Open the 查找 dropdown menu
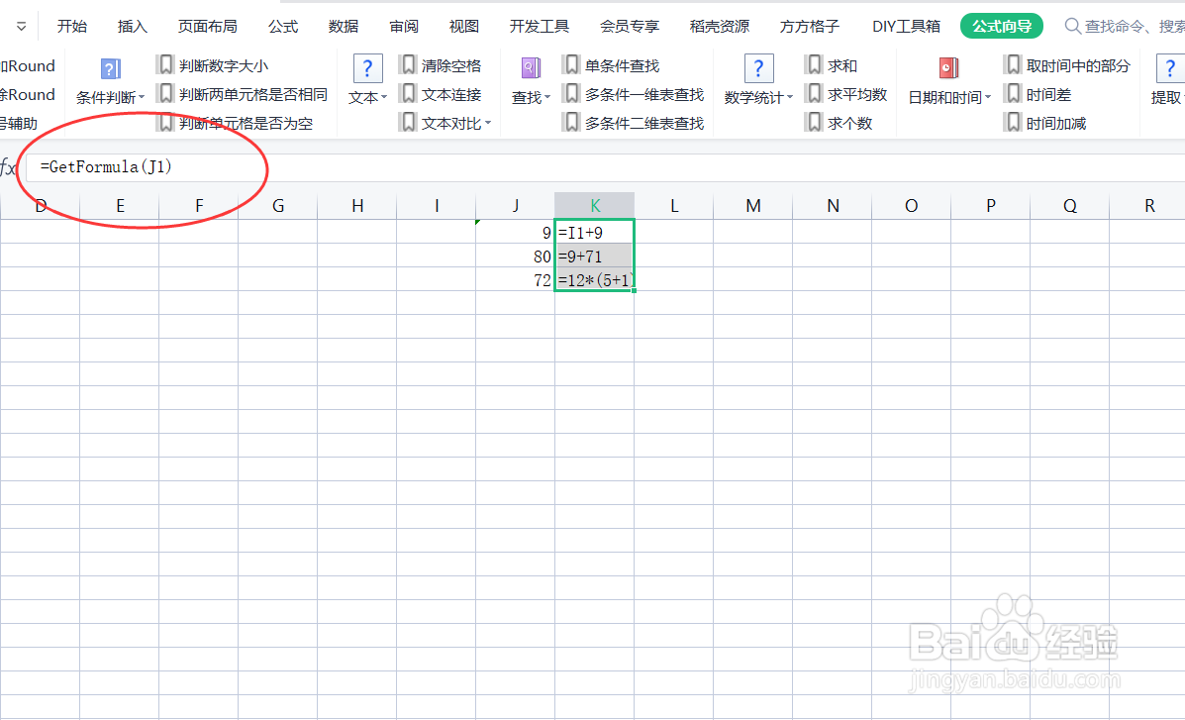The width and height of the screenshot is (1185, 720). [x=531, y=98]
